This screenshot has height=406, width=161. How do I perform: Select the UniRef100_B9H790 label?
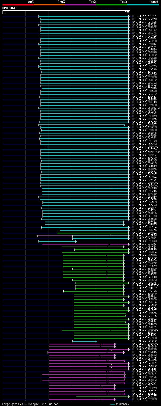[x=144, y=158]
